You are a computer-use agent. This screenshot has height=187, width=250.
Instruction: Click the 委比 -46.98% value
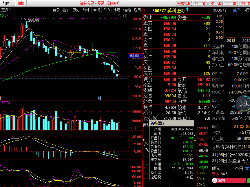169,17
